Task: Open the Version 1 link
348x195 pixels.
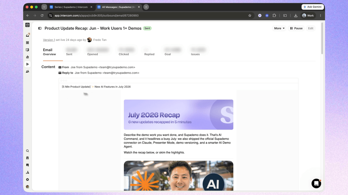Action: 49,40
